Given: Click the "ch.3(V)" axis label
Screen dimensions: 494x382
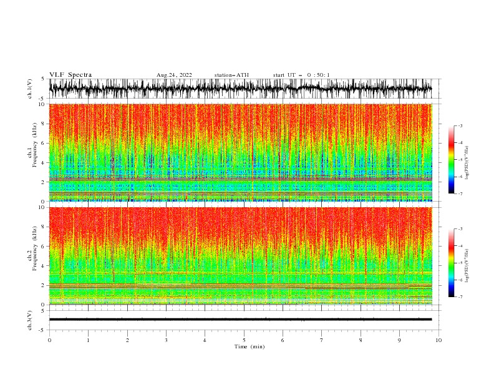Looking at the screenshot, I should 30,320.
